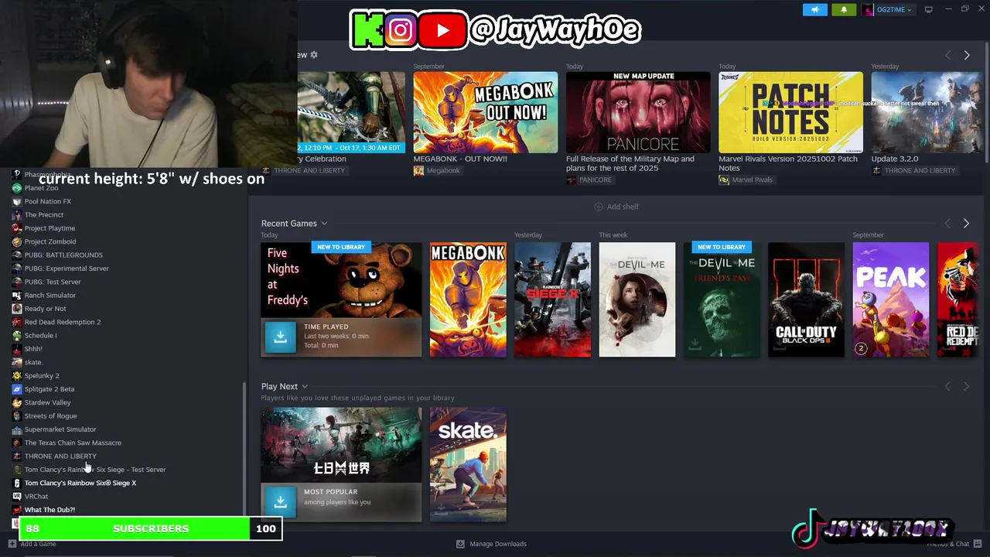Click PUBG: BATTLEGROUNDS list icon

(x=17, y=255)
